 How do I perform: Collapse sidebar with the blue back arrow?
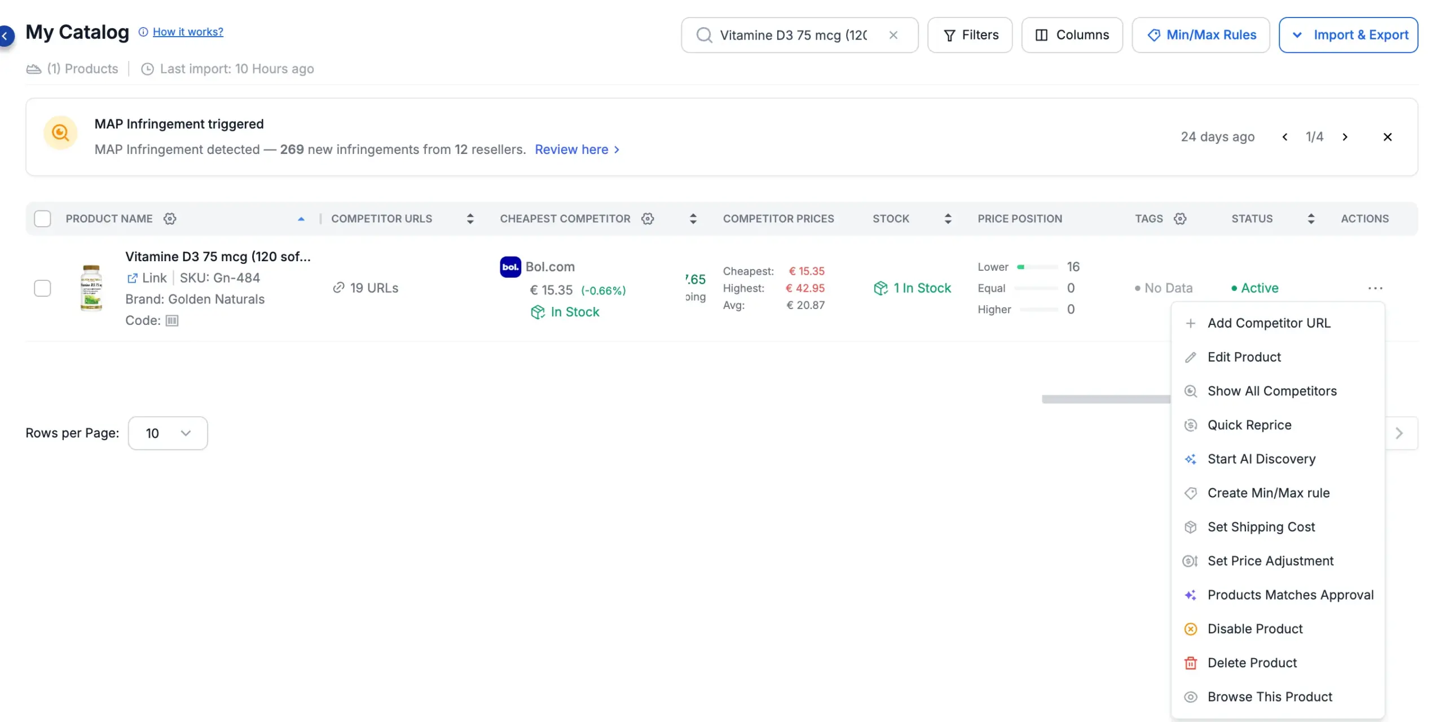coord(5,36)
